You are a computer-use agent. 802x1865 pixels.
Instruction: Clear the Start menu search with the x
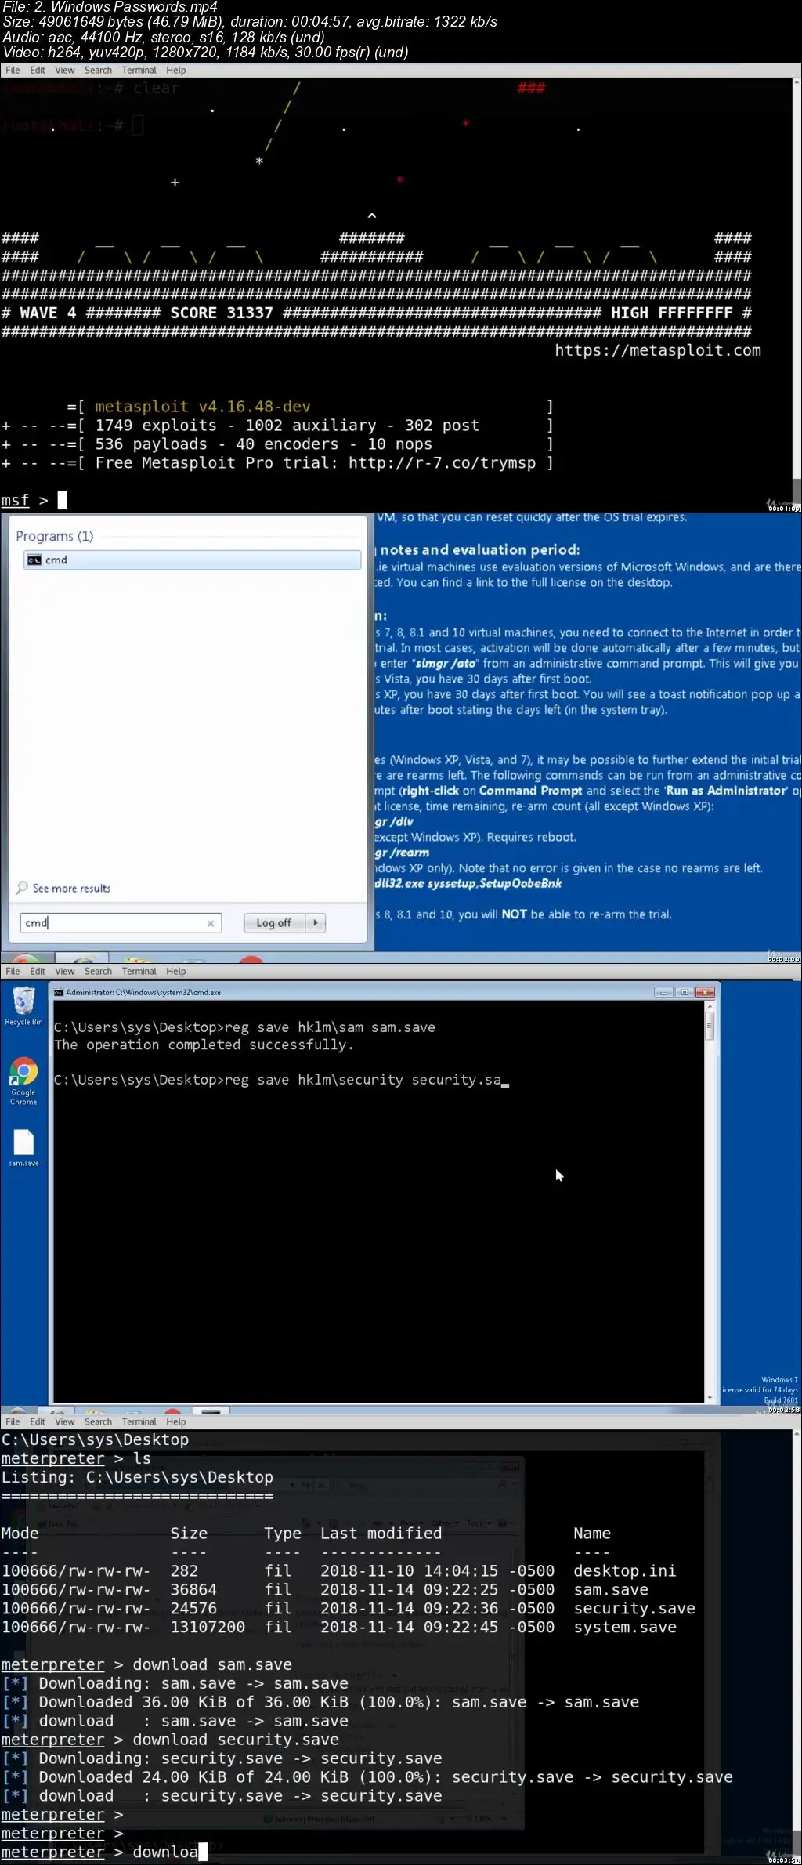pos(211,923)
